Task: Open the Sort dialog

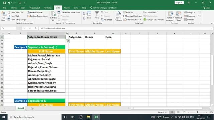Action: pyautogui.click(x=89, y=15)
